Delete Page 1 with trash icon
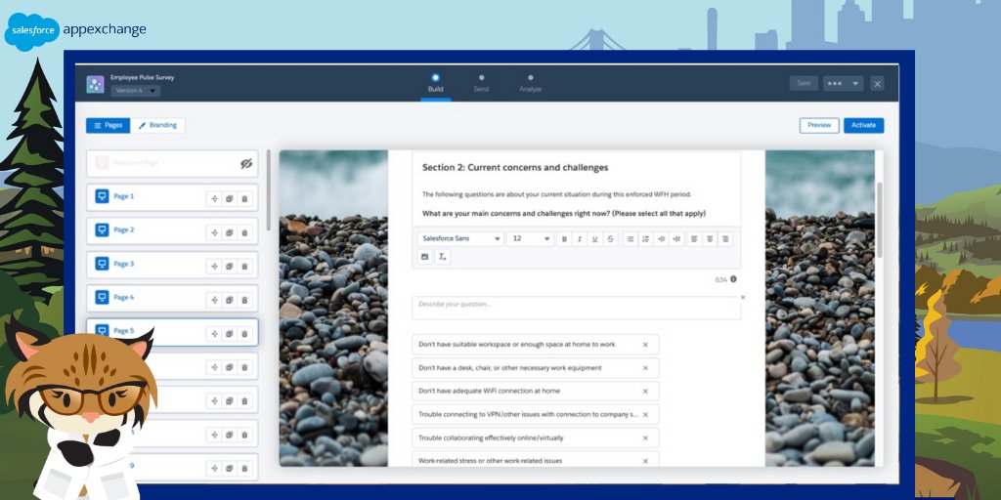 244,199
